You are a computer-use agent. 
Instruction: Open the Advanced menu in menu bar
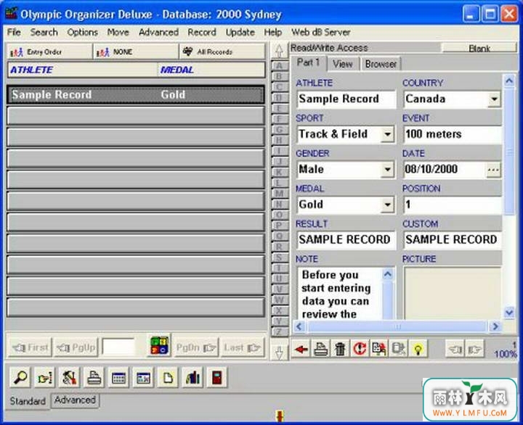tap(158, 33)
